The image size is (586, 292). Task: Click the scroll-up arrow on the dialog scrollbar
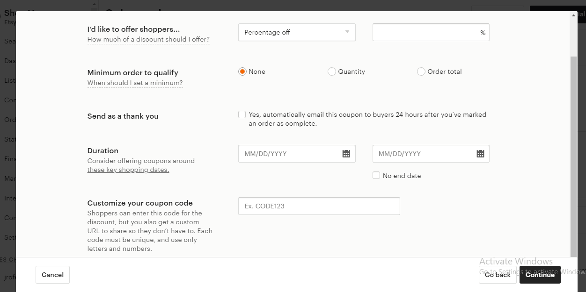573,14
